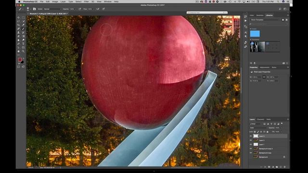308x173 pixels.
Task: Open Stock Templates library dropdown
Action: [x=265, y=20]
